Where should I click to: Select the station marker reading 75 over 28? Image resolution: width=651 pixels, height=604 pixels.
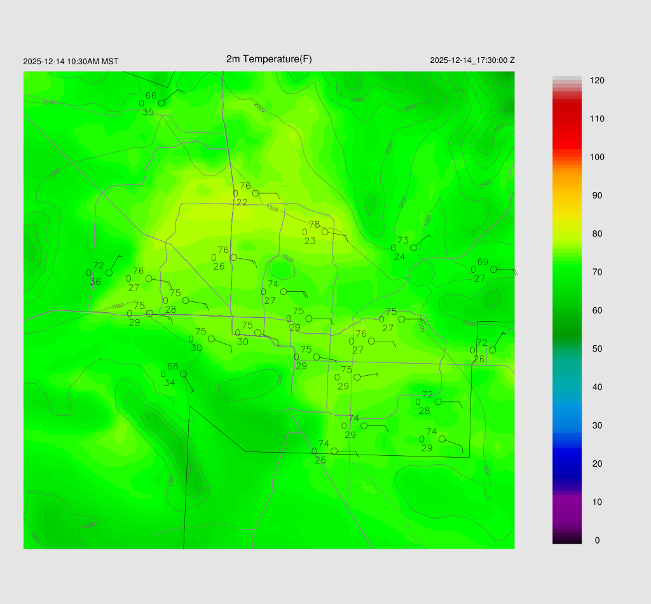(x=186, y=300)
